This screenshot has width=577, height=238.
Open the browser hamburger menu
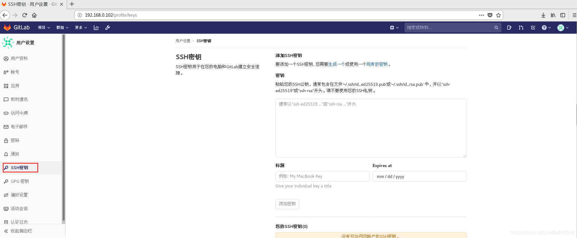tap(574, 15)
